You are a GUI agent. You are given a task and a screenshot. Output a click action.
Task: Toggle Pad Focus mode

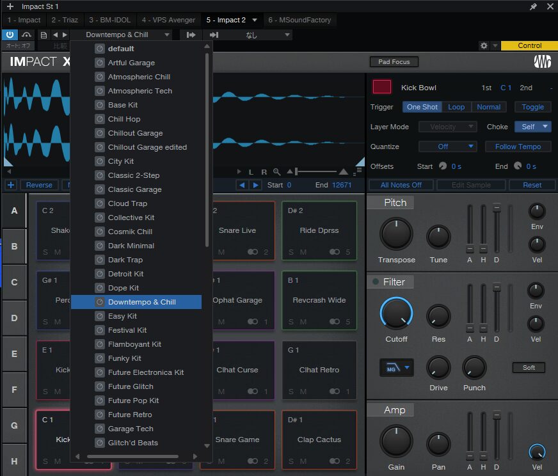tap(394, 61)
